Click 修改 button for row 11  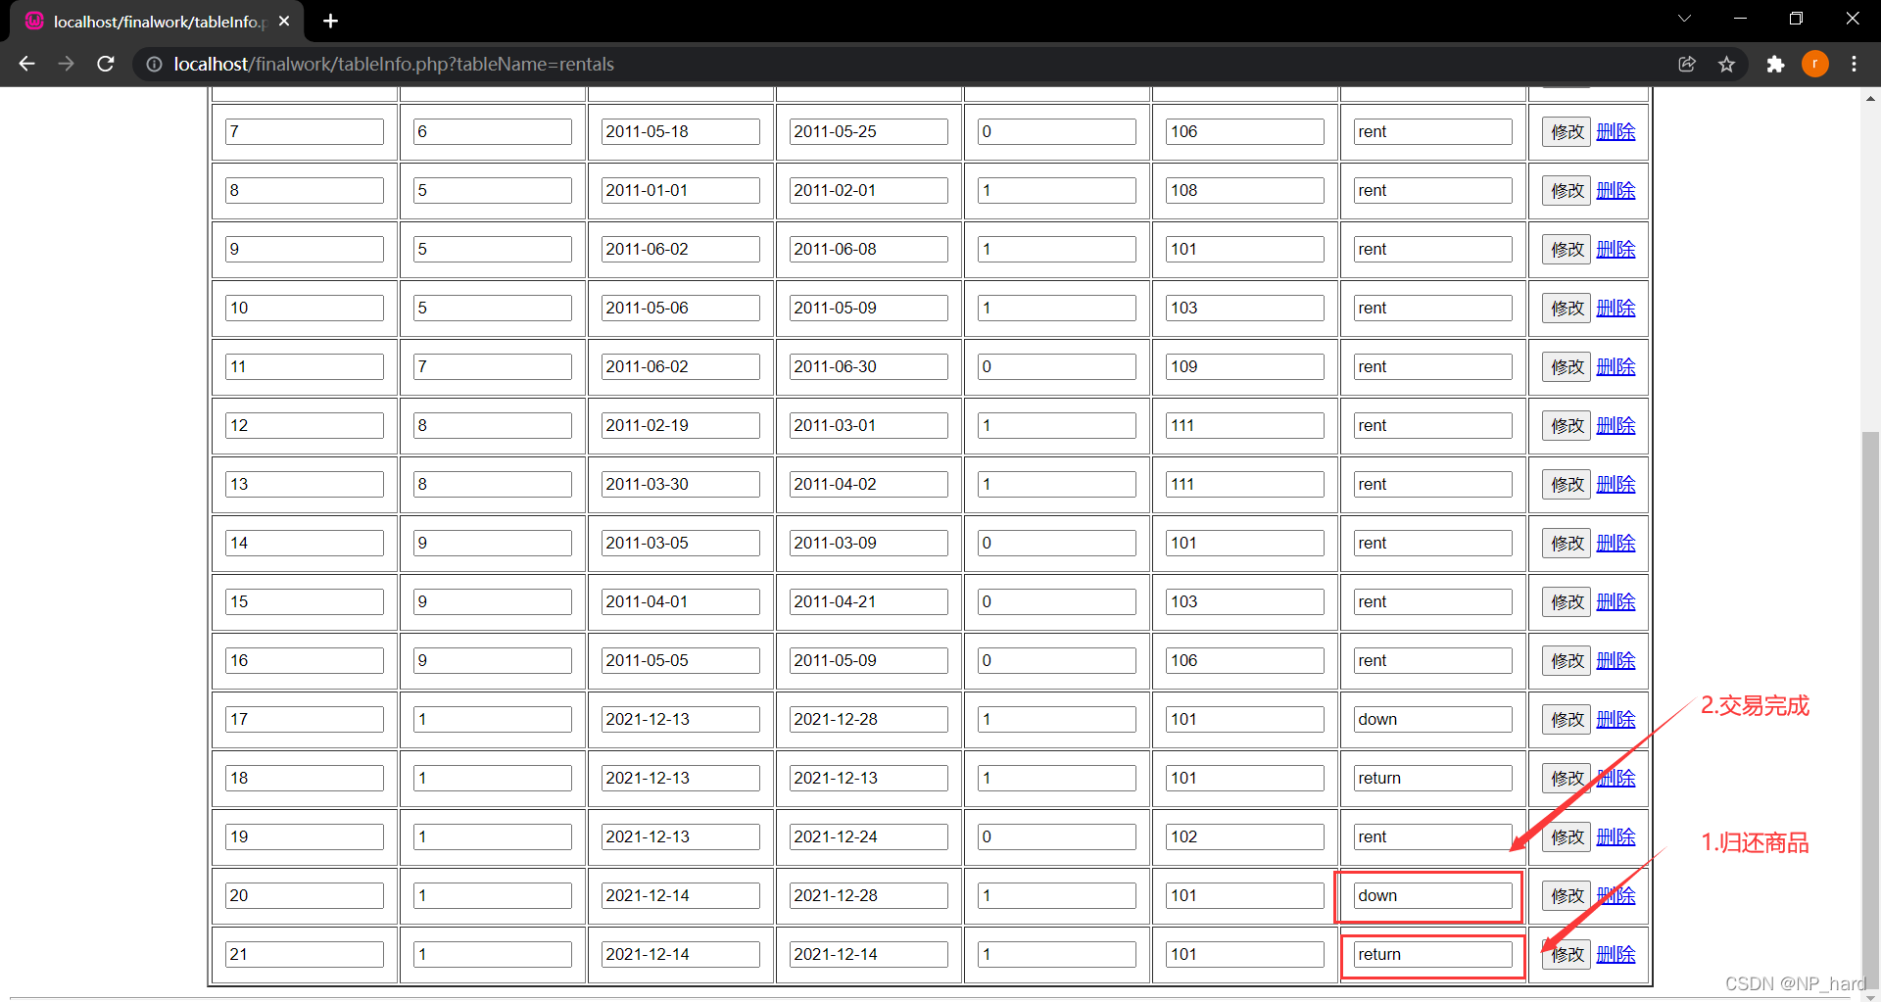(x=1567, y=367)
